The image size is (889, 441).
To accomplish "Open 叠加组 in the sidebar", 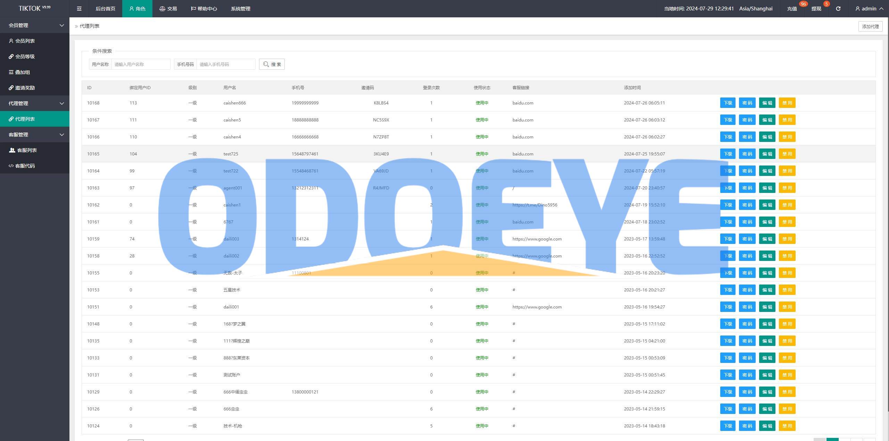I will pos(35,72).
